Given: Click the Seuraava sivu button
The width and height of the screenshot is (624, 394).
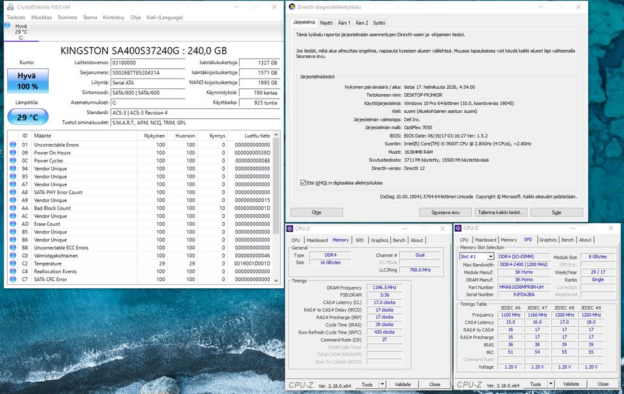Looking at the screenshot, I should point(445,212).
